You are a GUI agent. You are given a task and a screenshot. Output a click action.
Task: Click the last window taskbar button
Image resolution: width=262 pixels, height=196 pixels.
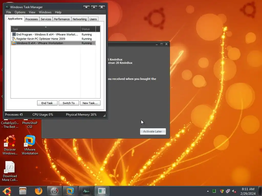click(102, 191)
